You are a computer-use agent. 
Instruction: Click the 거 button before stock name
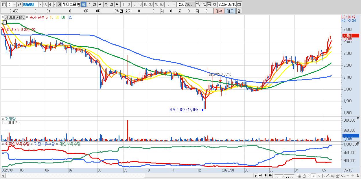coord(59,4)
